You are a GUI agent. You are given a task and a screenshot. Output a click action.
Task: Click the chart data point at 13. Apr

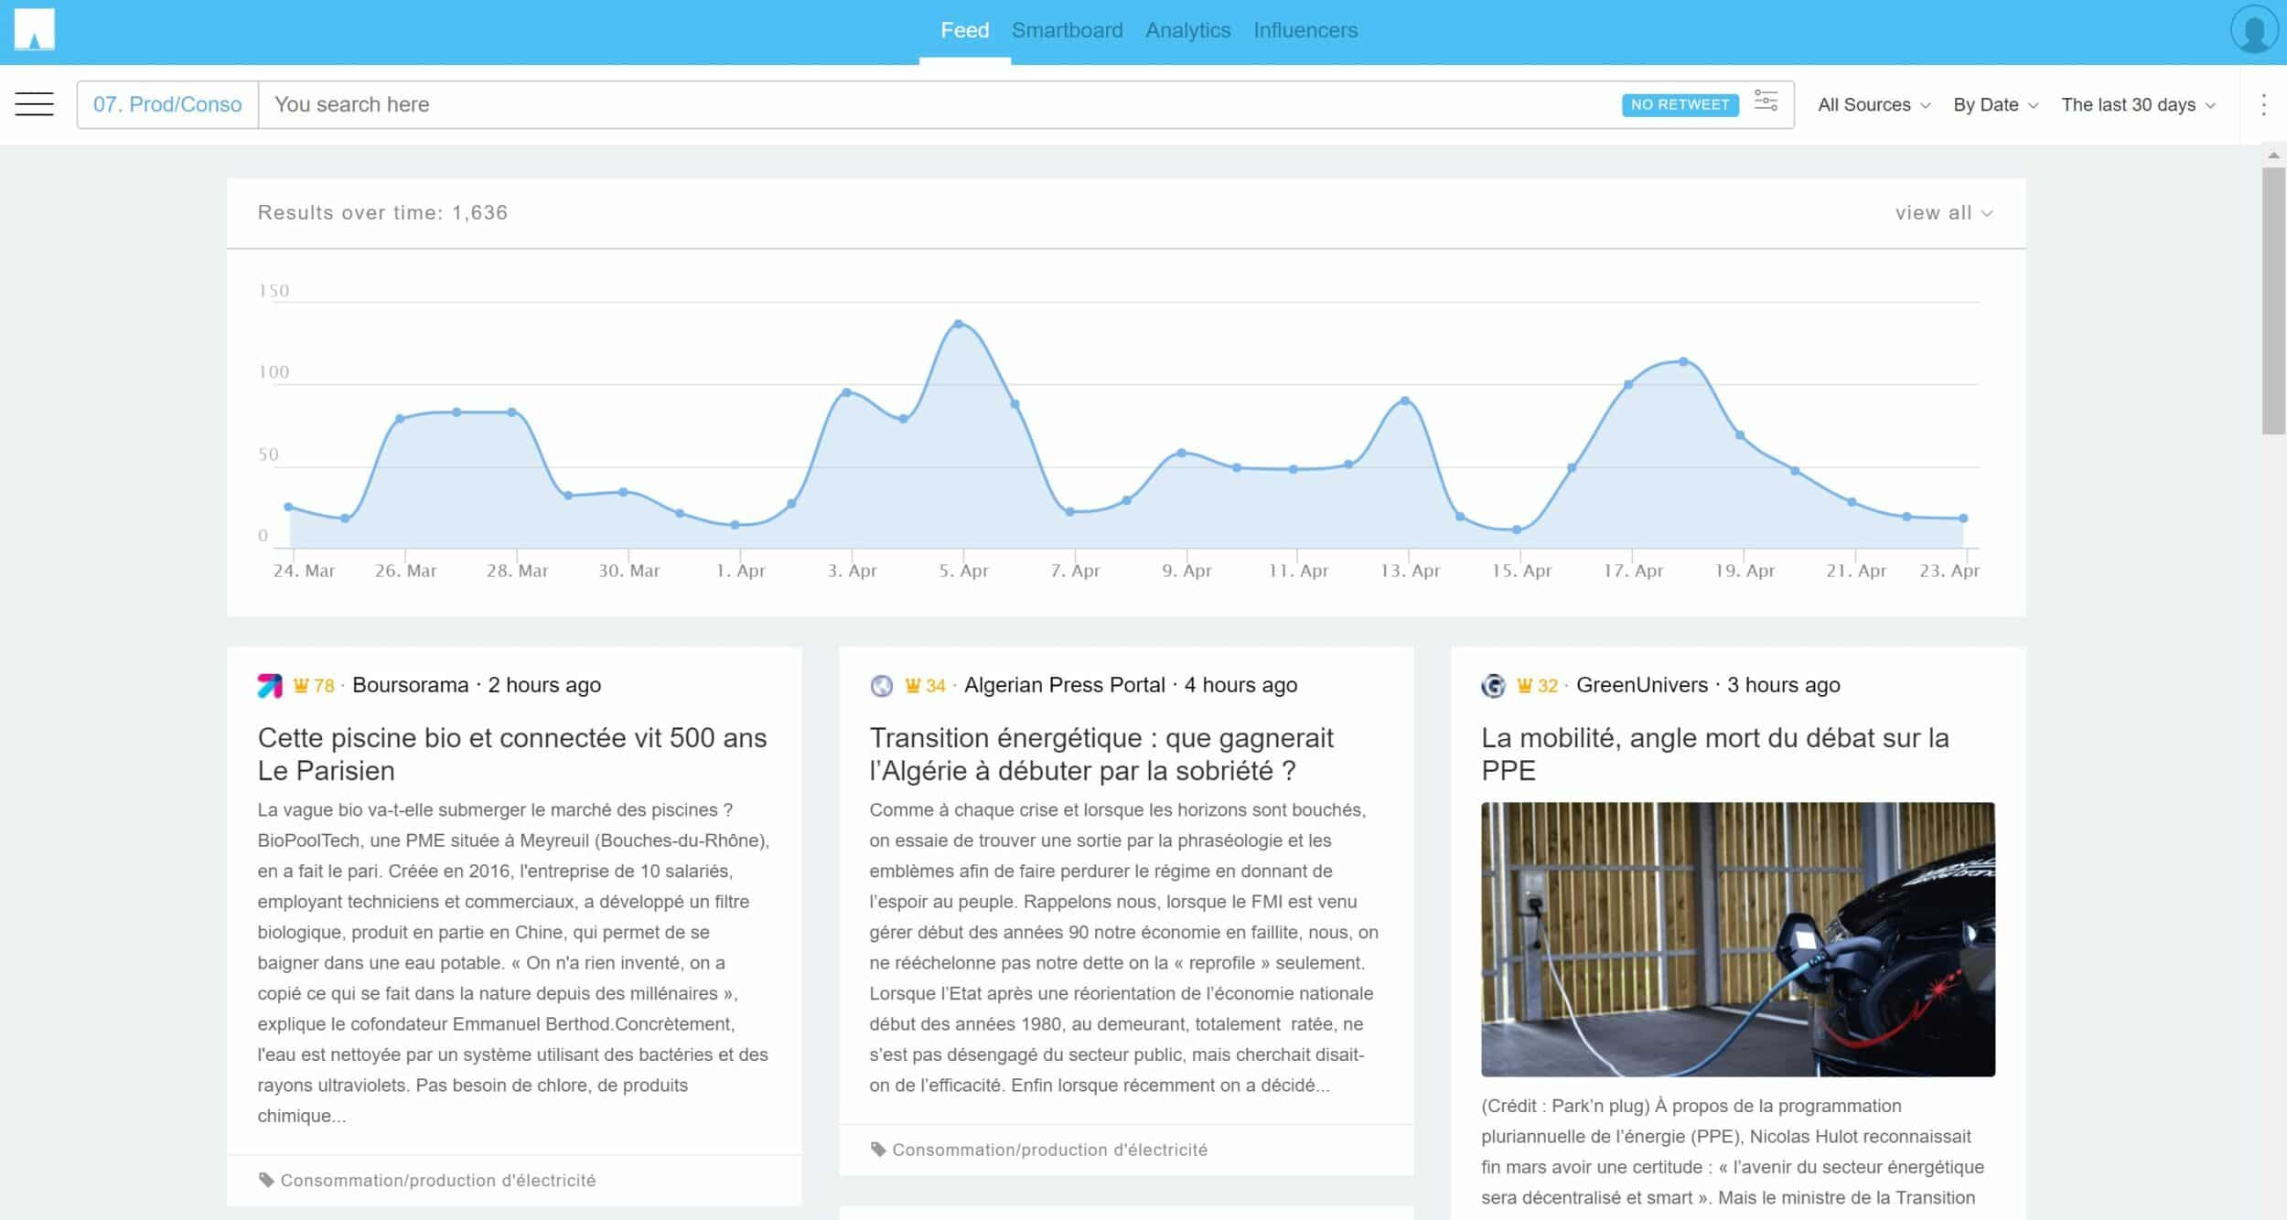click(1405, 401)
